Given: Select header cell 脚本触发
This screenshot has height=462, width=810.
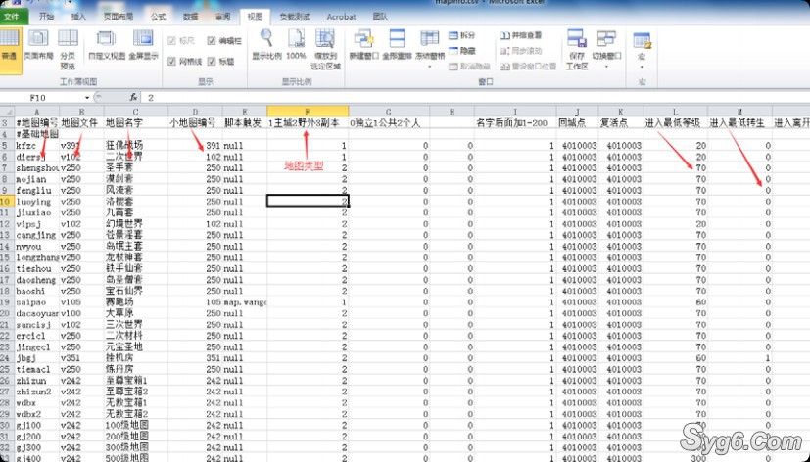Looking at the screenshot, I should tap(244, 123).
